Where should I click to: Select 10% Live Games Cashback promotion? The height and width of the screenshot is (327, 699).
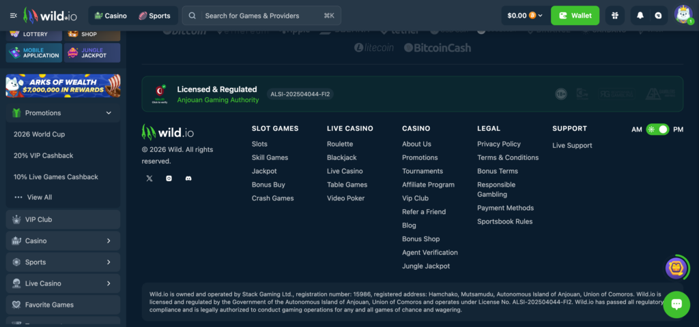[x=56, y=177]
